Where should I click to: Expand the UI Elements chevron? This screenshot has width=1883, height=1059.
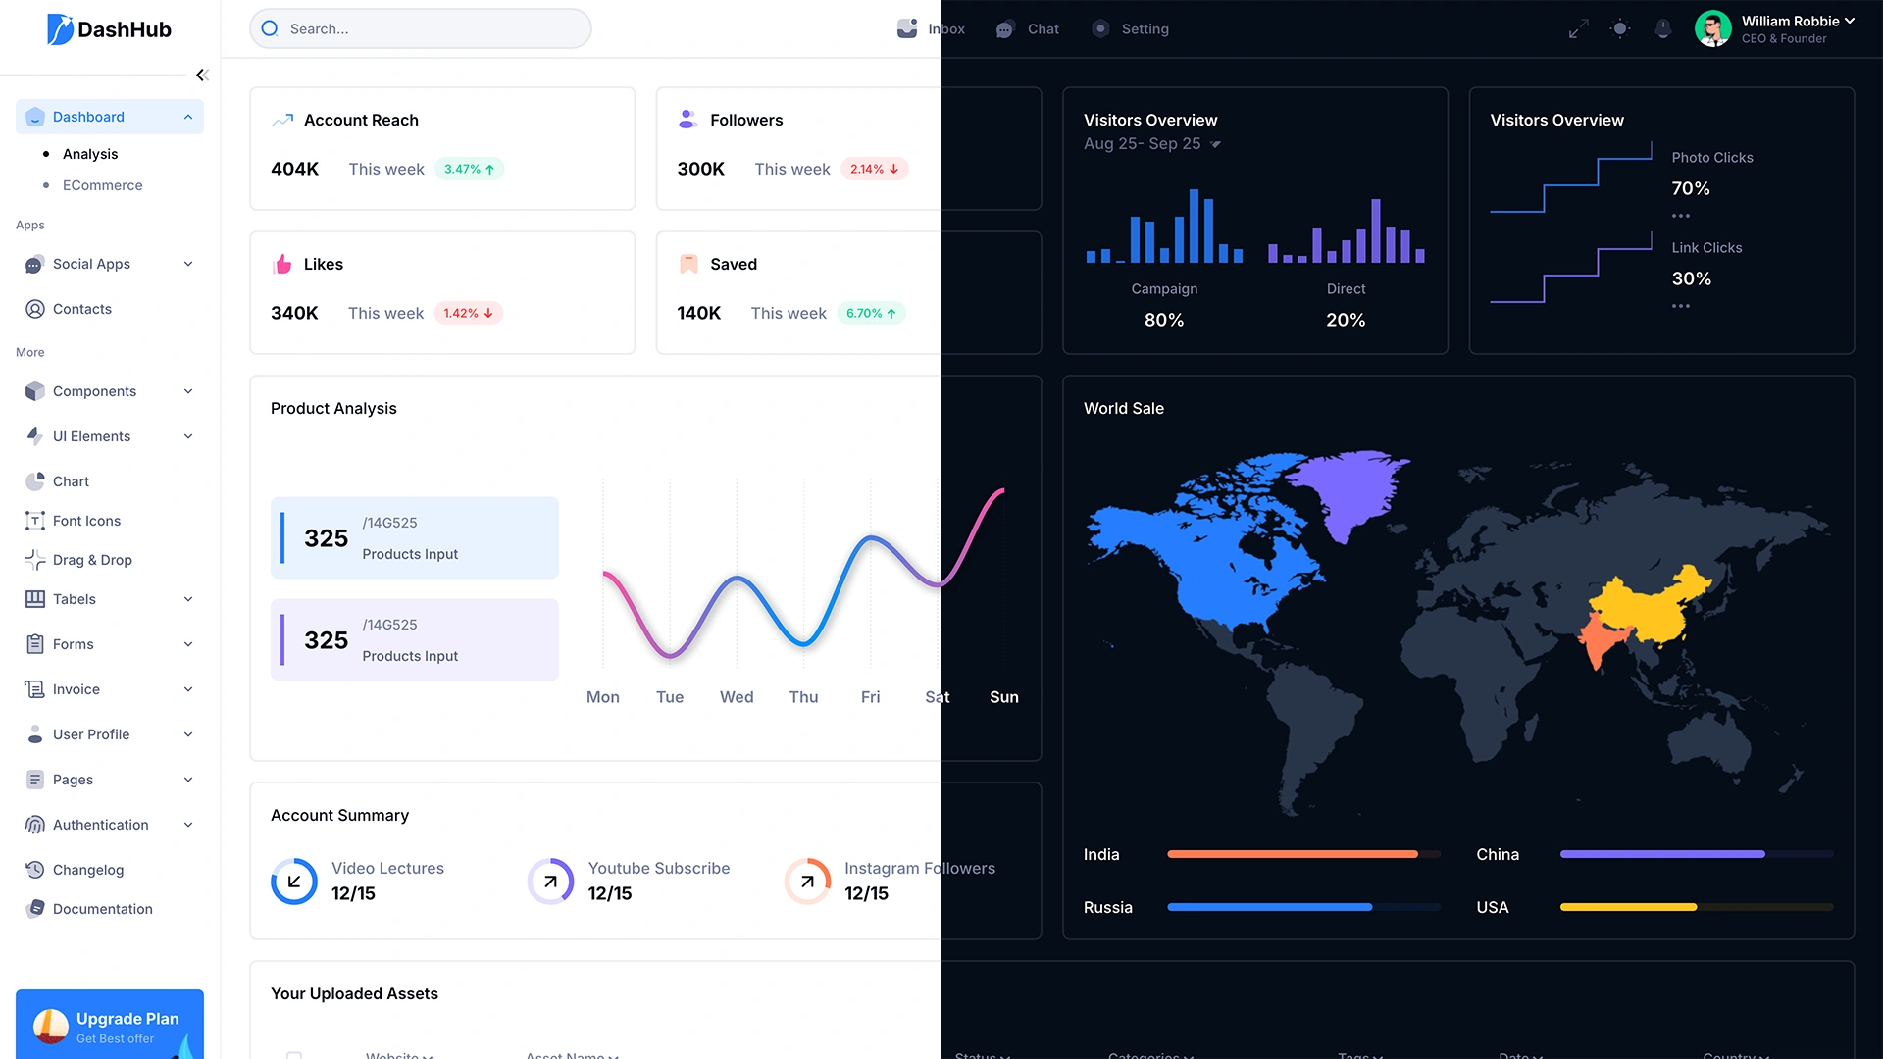point(188,436)
